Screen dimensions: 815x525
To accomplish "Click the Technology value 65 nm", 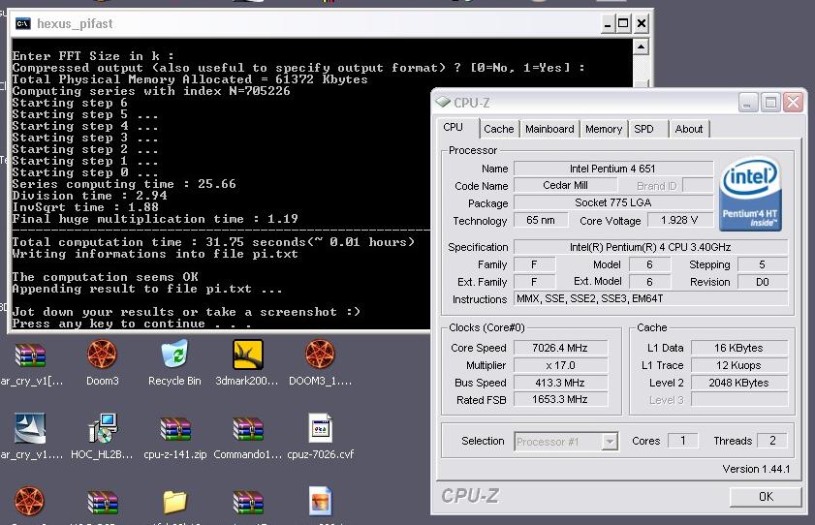I will (541, 220).
